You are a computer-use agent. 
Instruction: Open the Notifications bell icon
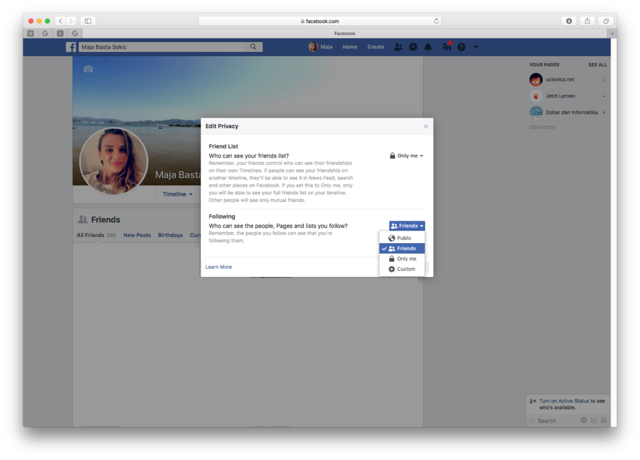428,47
